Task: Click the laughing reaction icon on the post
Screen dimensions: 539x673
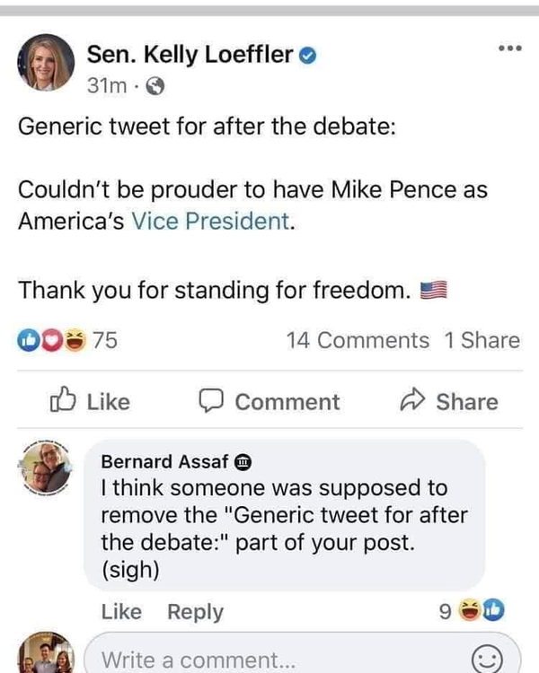Action: [x=75, y=340]
